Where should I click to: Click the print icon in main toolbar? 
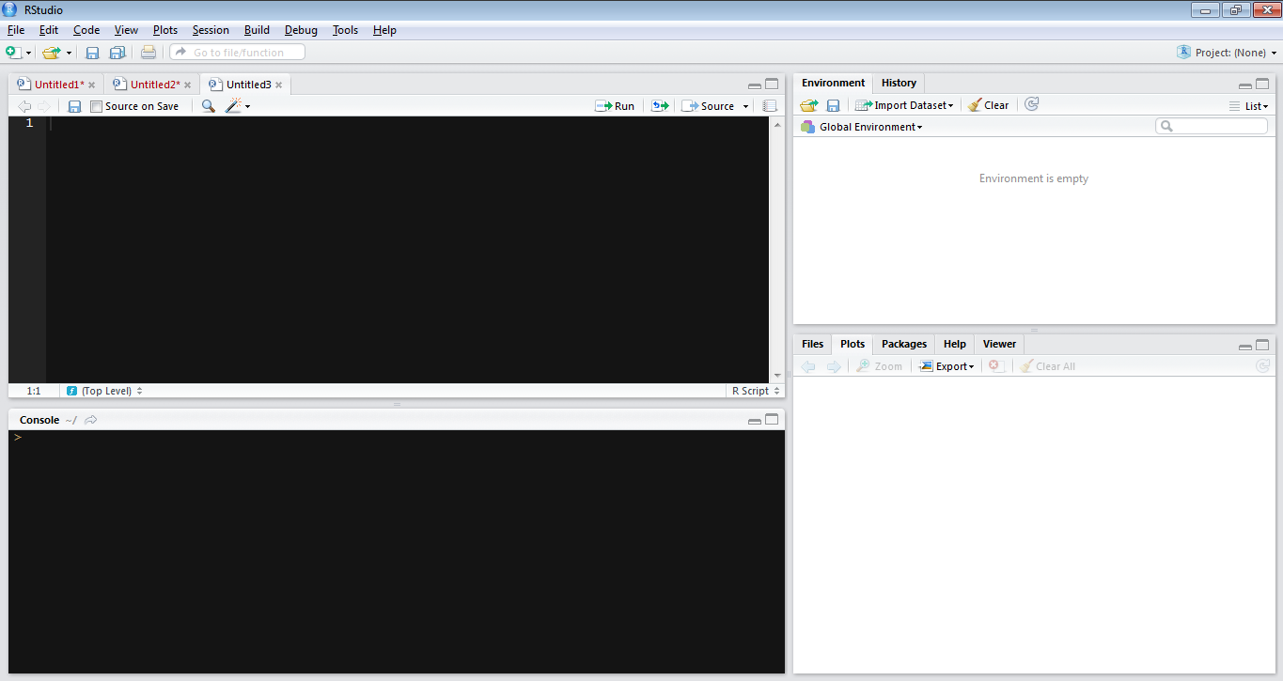pos(149,53)
